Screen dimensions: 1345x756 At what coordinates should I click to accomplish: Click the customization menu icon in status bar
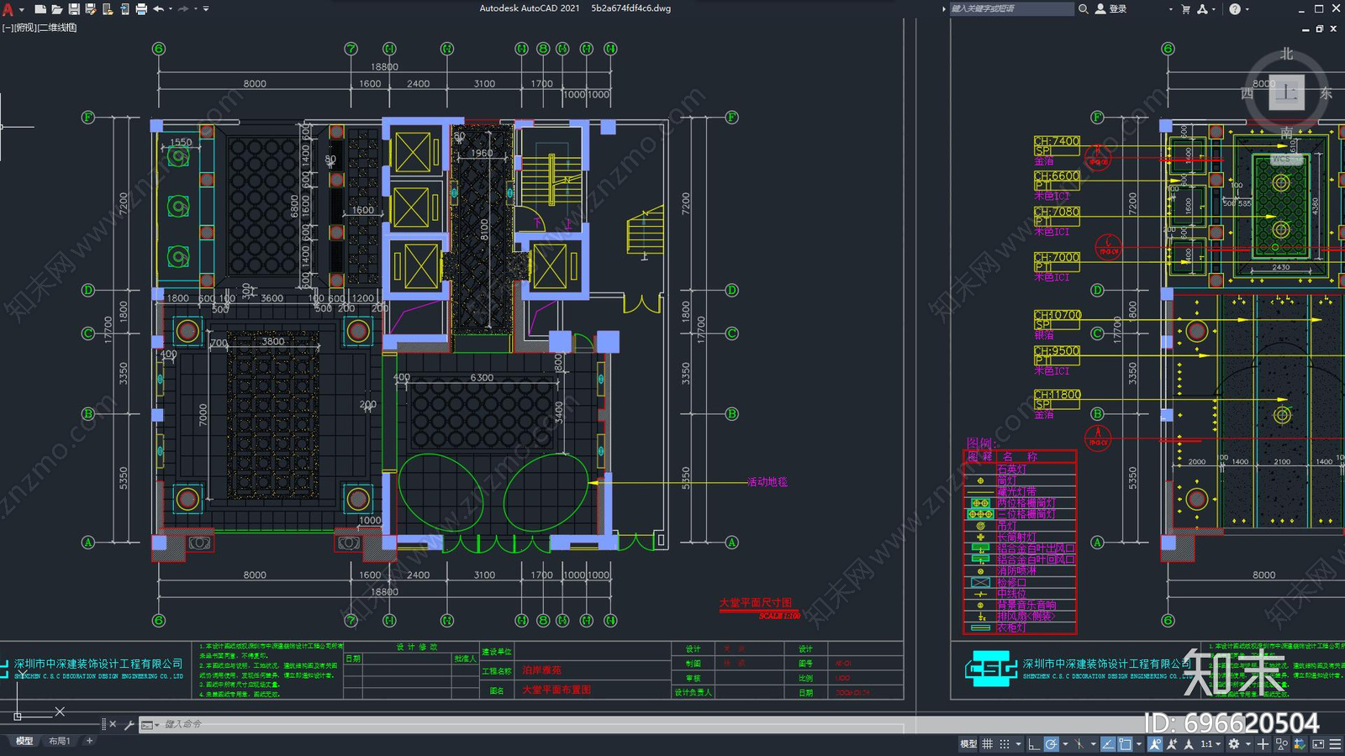tap(1335, 744)
